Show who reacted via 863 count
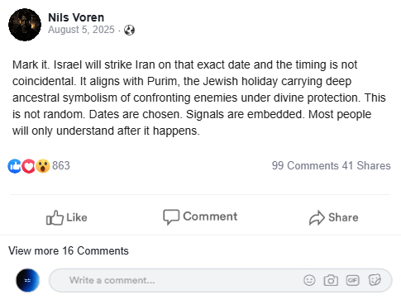 click(x=61, y=166)
